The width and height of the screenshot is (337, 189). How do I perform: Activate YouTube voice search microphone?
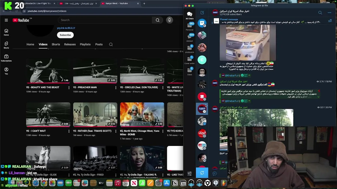(170, 20)
